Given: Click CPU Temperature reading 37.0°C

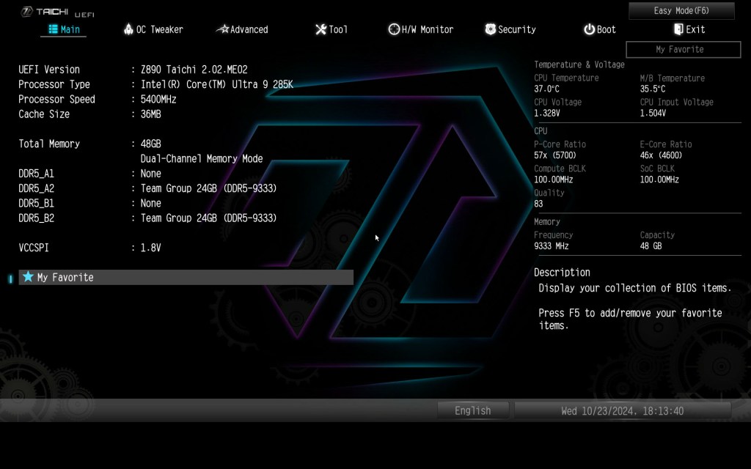Looking at the screenshot, I should [546, 89].
